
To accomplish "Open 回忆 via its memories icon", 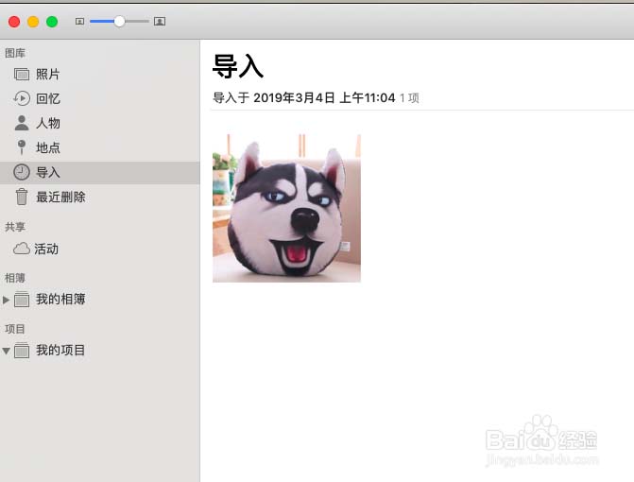I will [22, 98].
